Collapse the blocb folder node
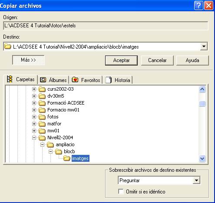 [50, 151]
